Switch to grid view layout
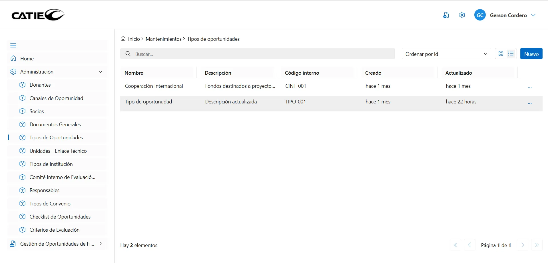The image size is (548, 263). pos(501,54)
